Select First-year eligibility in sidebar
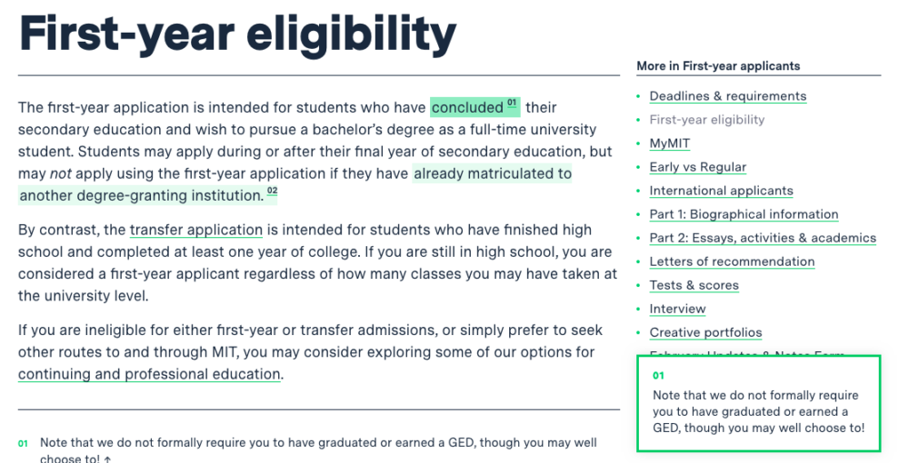Screen dimensions: 909x463 706,120
